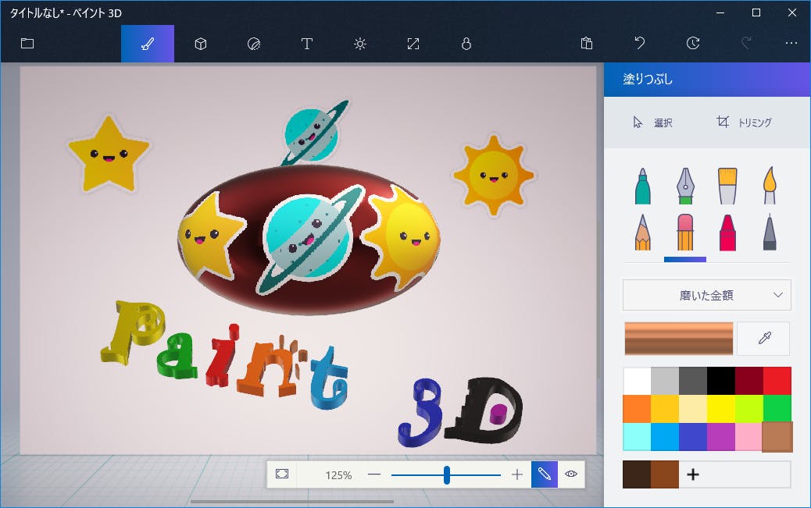811x508 pixels.
Task: Choose the dark red swatch
Action: pyautogui.click(x=749, y=381)
